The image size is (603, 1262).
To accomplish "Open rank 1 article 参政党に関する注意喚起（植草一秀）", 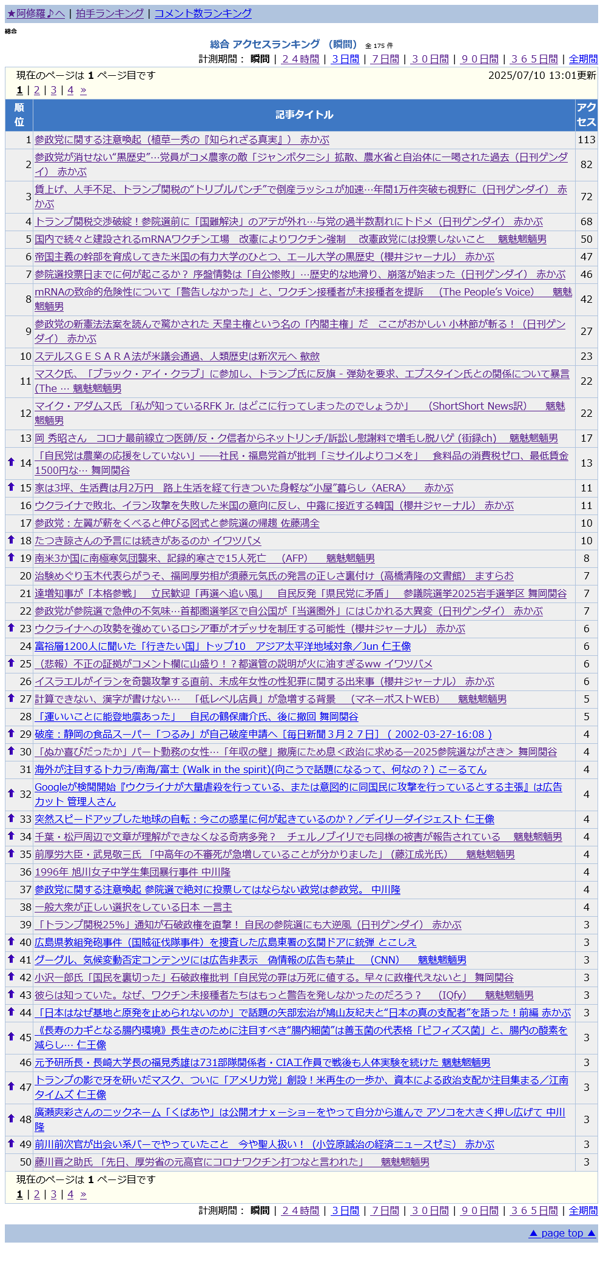I will [182, 140].
